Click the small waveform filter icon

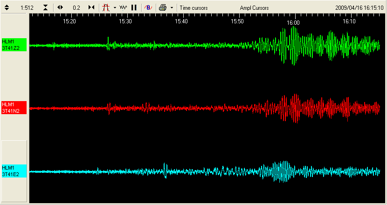123,8
